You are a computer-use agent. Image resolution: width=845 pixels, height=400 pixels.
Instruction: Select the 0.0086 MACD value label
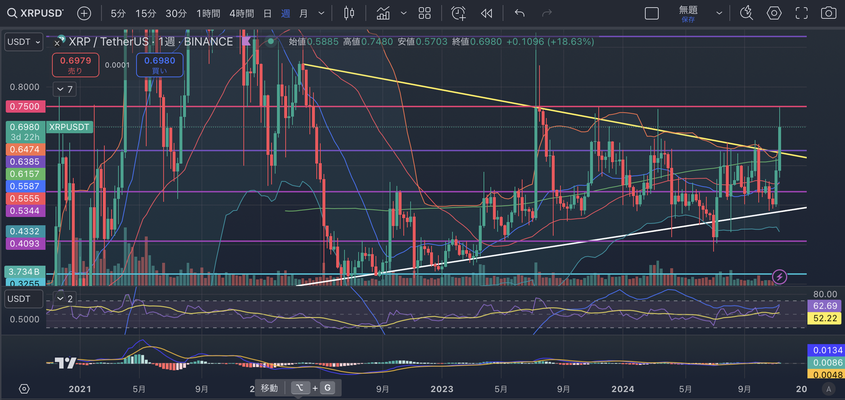coord(825,362)
